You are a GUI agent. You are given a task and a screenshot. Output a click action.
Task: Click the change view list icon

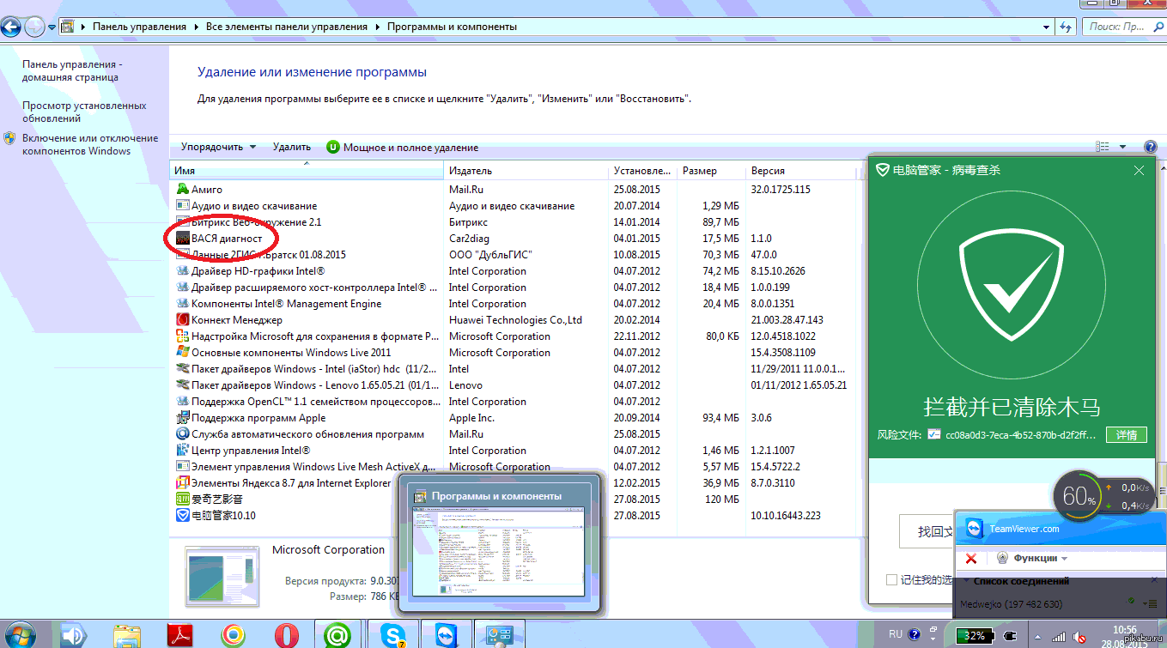point(1103,147)
